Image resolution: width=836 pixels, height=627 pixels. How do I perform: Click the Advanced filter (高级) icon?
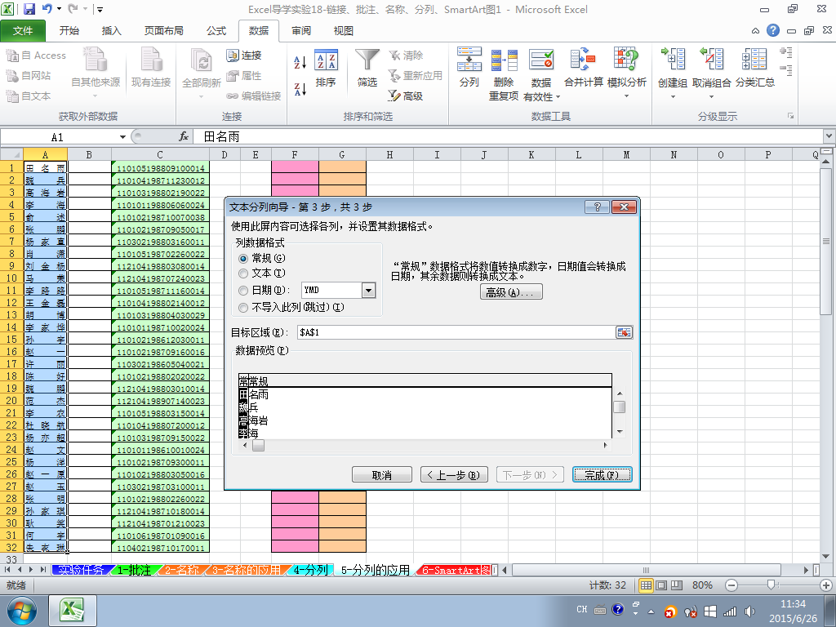[x=405, y=96]
